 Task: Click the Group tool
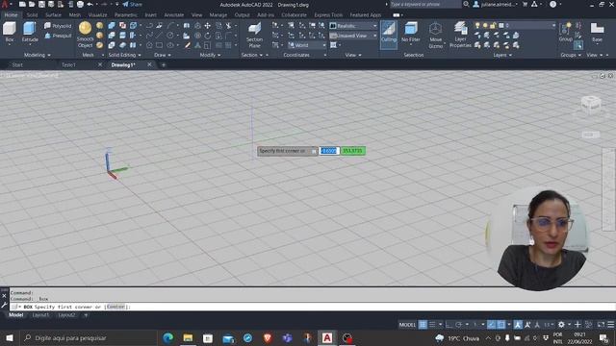565,32
